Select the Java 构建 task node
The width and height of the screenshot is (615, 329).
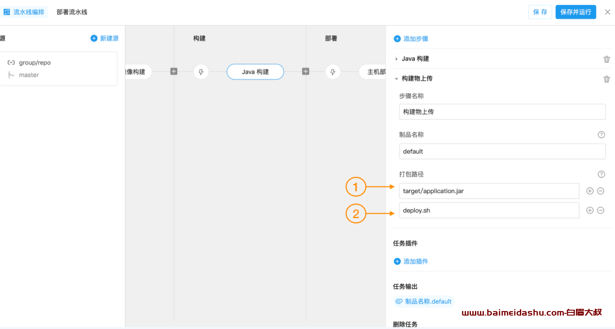(x=255, y=72)
